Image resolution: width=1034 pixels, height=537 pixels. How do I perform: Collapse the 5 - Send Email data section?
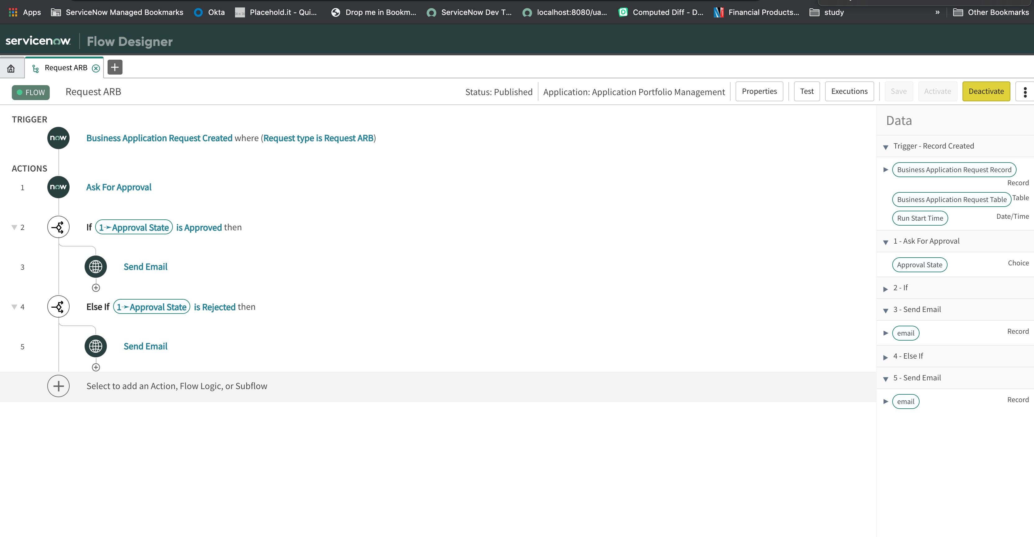tap(885, 379)
